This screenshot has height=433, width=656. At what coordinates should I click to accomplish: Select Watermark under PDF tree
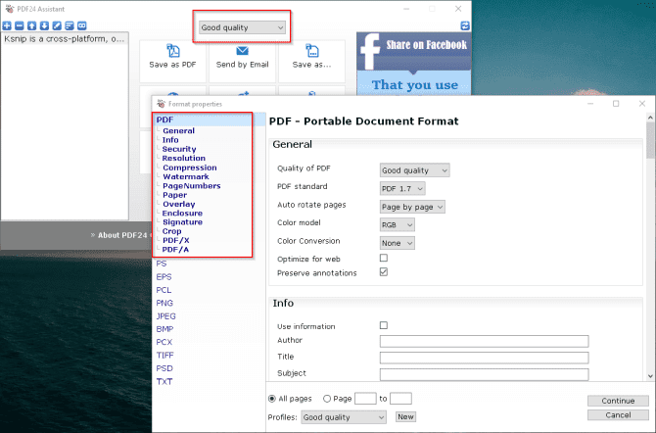pyautogui.click(x=186, y=176)
